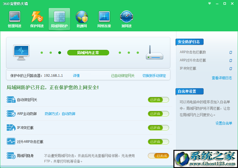Screen dimensions: 238x168
Task: Open the 网络连接 monitor icon
Action: coord(104,17)
